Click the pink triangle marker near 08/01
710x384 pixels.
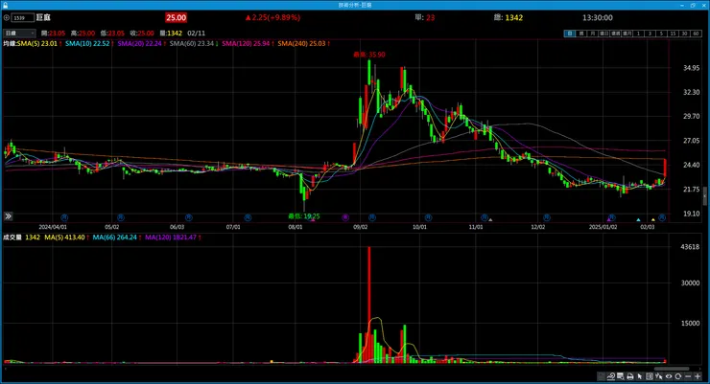pos(313,220)
